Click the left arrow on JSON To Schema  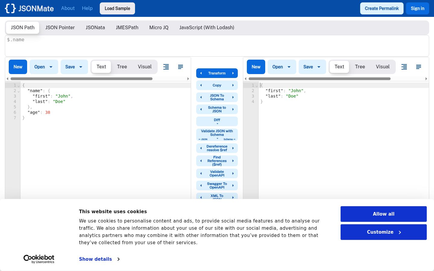click(201, 97)
